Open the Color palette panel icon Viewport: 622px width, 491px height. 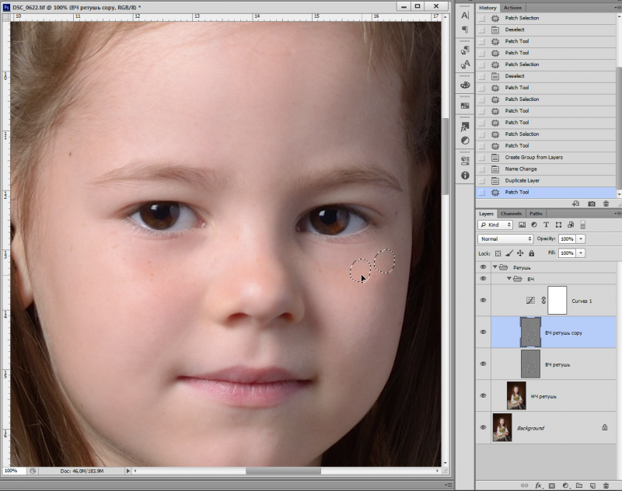465,85
